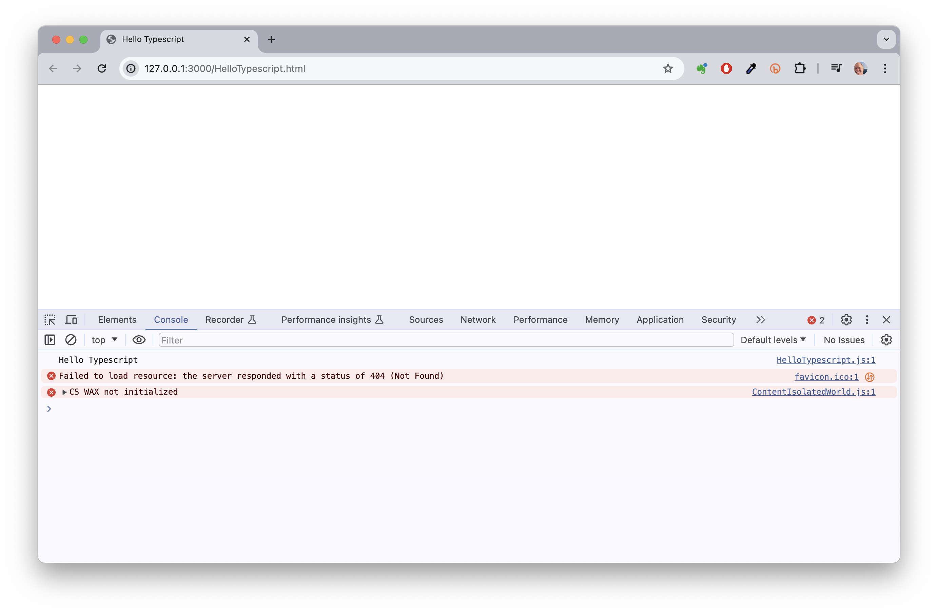Toggle the console sidebar panel icon
This screenshot has width=938, height=613.
(x=50, y=340)
